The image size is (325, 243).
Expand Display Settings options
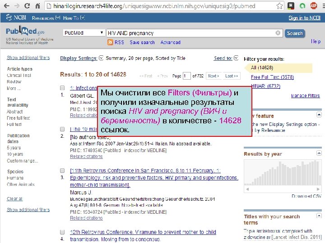[x=81, y=58]
